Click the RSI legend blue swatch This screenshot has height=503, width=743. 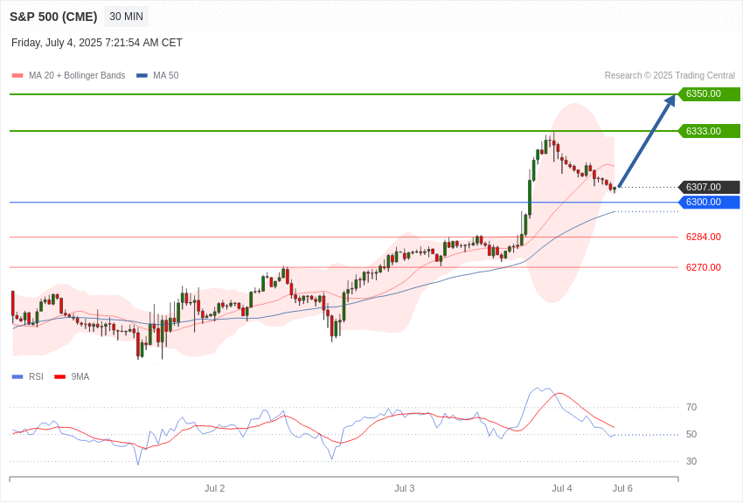pyautogui.click(x=17, y=376)
